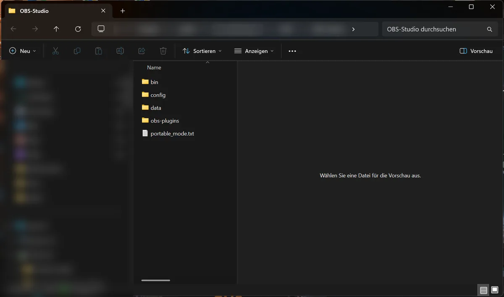504x297 pixels.
Task: Add a new tab with plus button
Action: 123,11
